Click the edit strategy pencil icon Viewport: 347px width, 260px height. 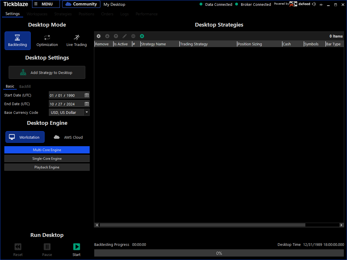tap(125, 36)
